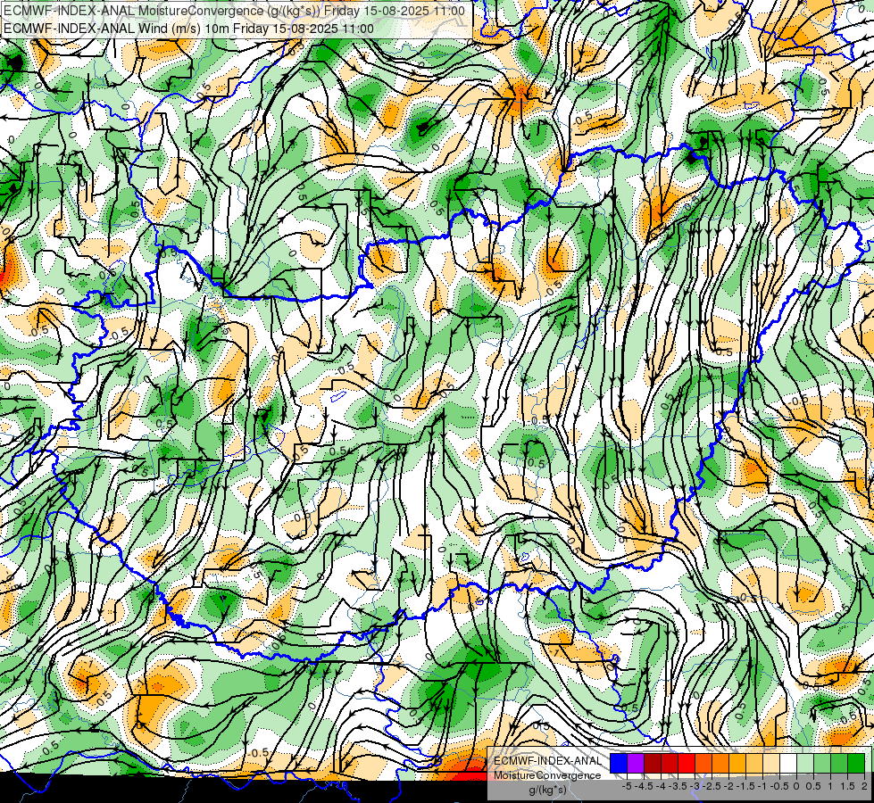Click the white legend swatch between -0.5 and 0
The height and width of the screenshot is (803, 874).
coord(788,763)
